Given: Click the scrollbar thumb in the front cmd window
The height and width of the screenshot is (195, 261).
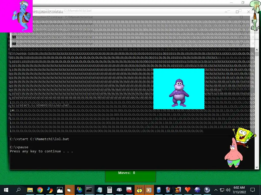Looking at the screenshot, I should coord(257,54).
